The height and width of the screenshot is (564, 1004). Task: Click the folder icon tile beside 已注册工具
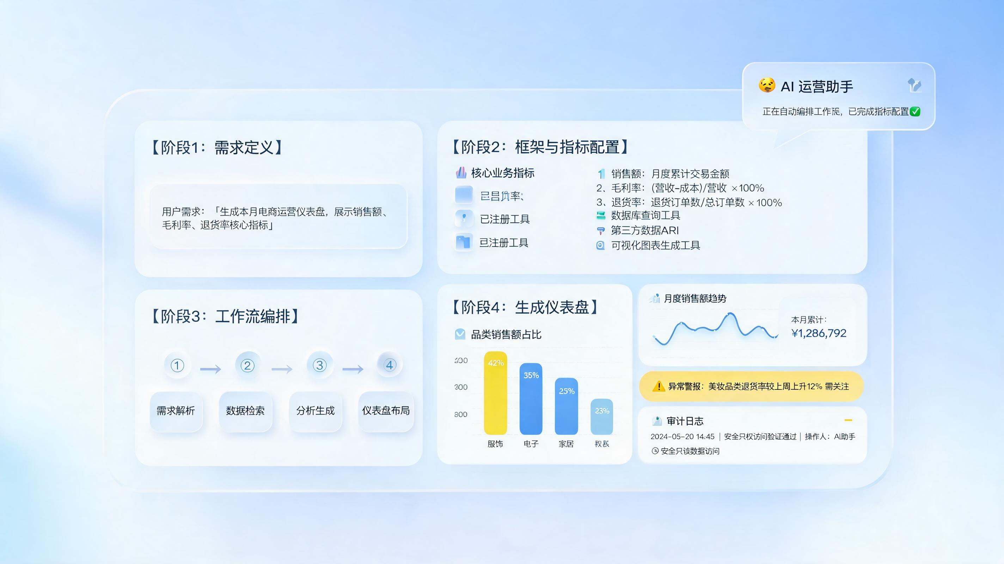pos(464,242)
